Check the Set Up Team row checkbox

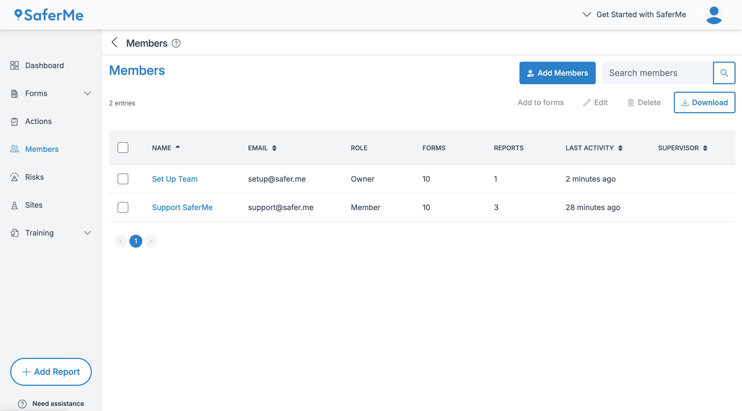[x=123, y=179]
